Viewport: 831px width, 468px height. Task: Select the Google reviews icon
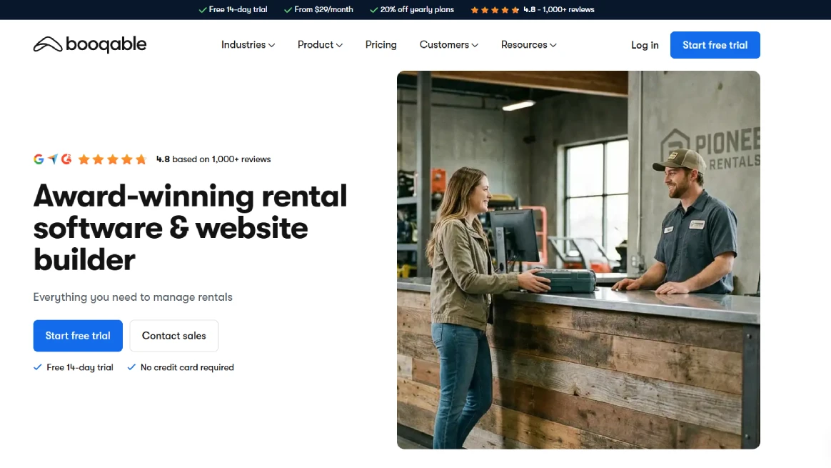click(39, 159)
